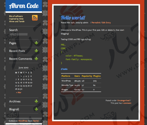
Task: Click the Rachel style footer link
Action: click(36, 121)
